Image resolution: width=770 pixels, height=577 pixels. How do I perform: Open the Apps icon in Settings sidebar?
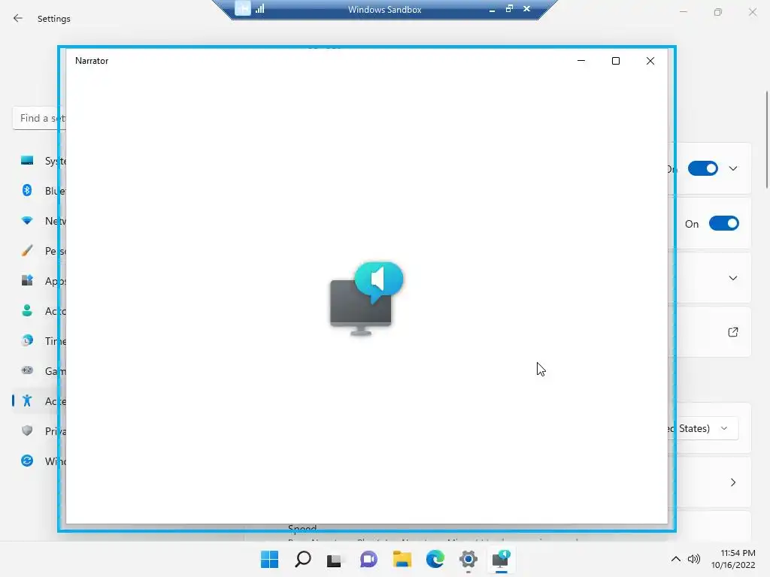tap(27, 281)
